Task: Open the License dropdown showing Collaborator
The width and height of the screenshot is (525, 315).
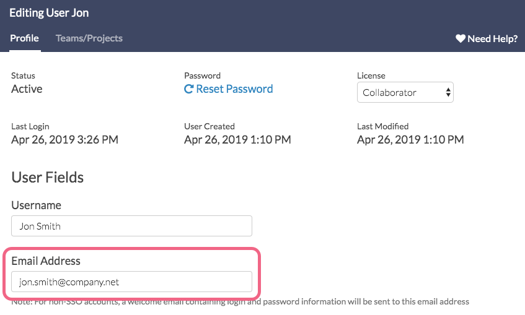Action: [x=405, y=93]
